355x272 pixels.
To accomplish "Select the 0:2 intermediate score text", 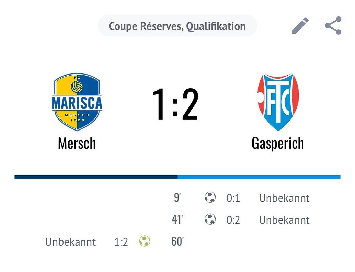I will 233,220.
